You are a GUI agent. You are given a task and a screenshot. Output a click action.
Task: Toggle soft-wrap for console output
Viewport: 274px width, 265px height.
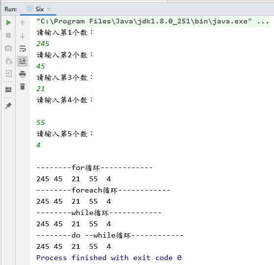click(x=23, y=48)
